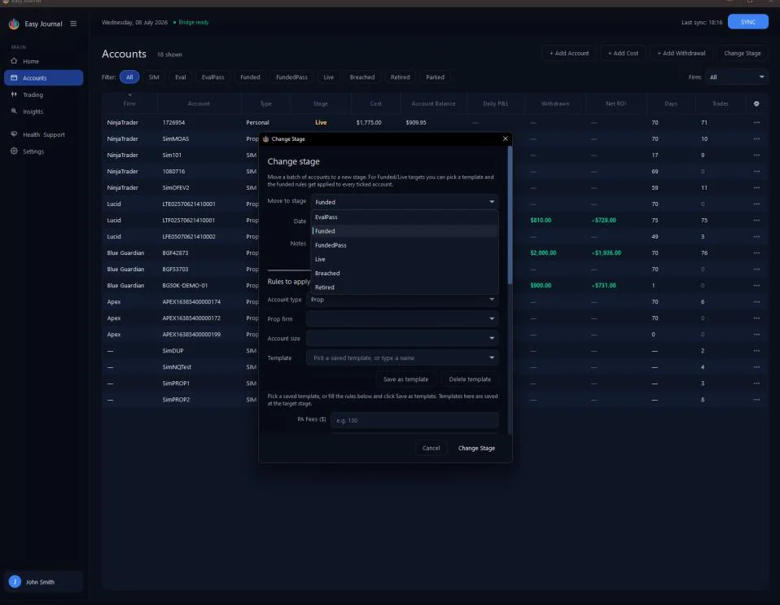Click the Easy Journal logo icon
This screenshot has height=605, width=780.
point(14,24)
